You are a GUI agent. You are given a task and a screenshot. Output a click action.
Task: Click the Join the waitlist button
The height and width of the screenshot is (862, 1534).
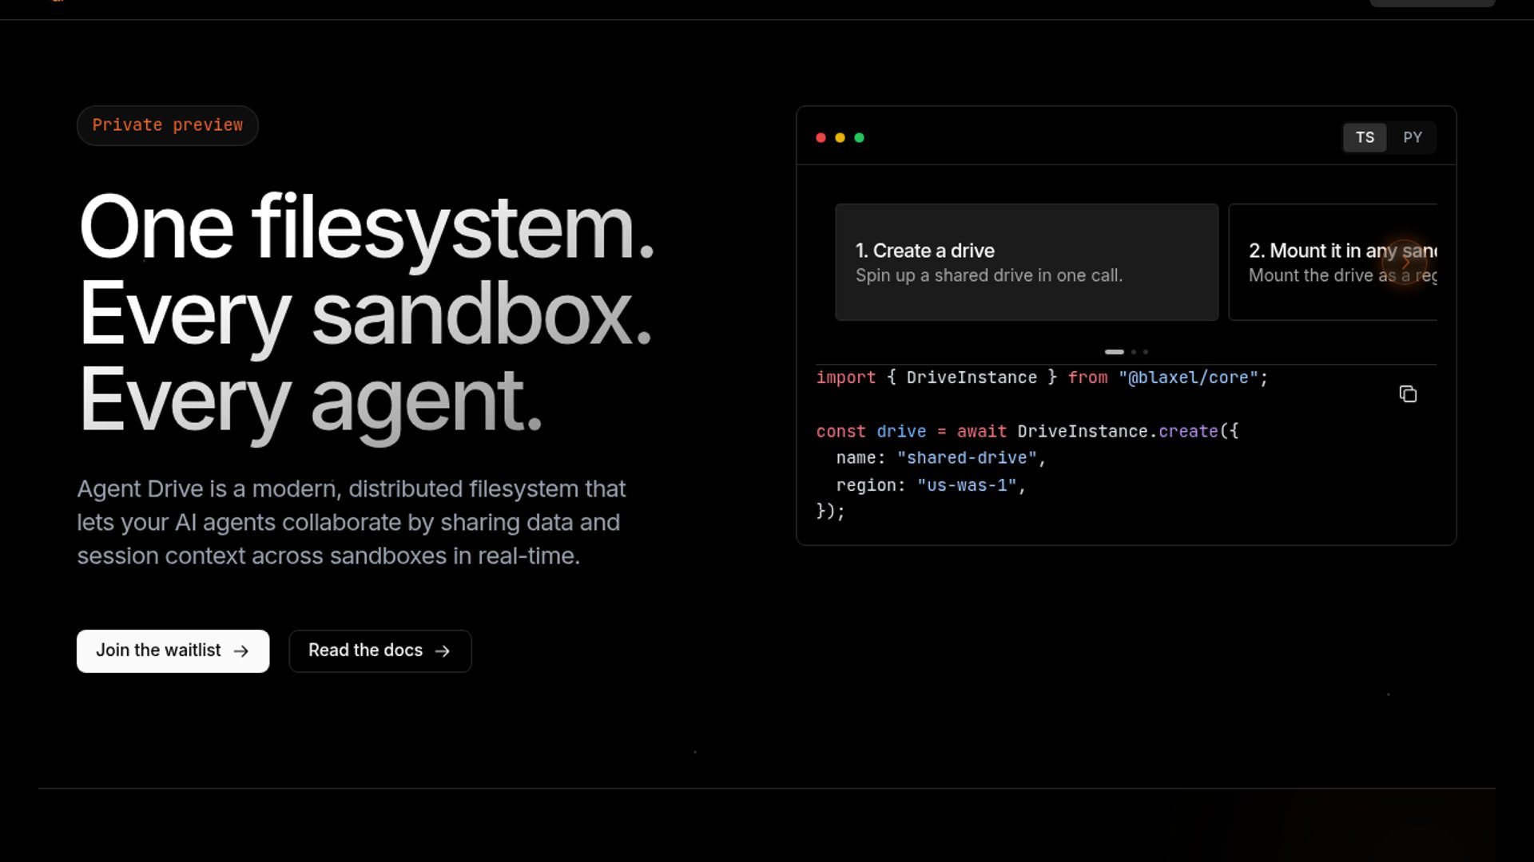[x=173, y=651]
